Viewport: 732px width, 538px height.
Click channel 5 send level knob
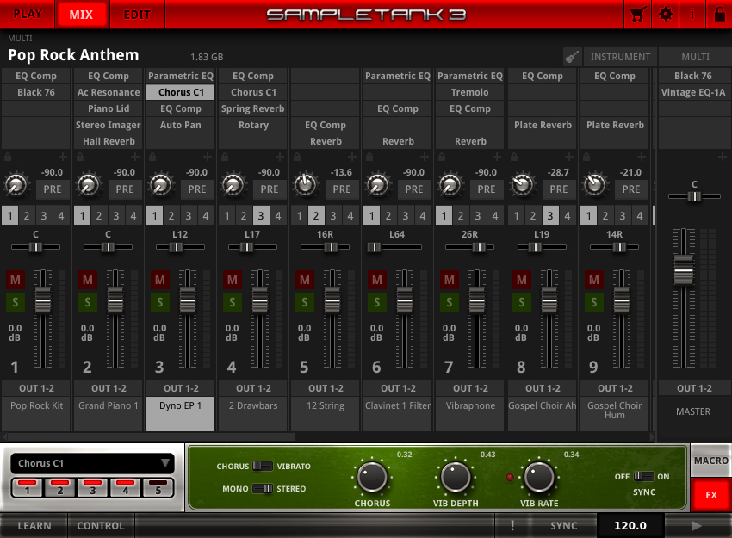point(306,184)
